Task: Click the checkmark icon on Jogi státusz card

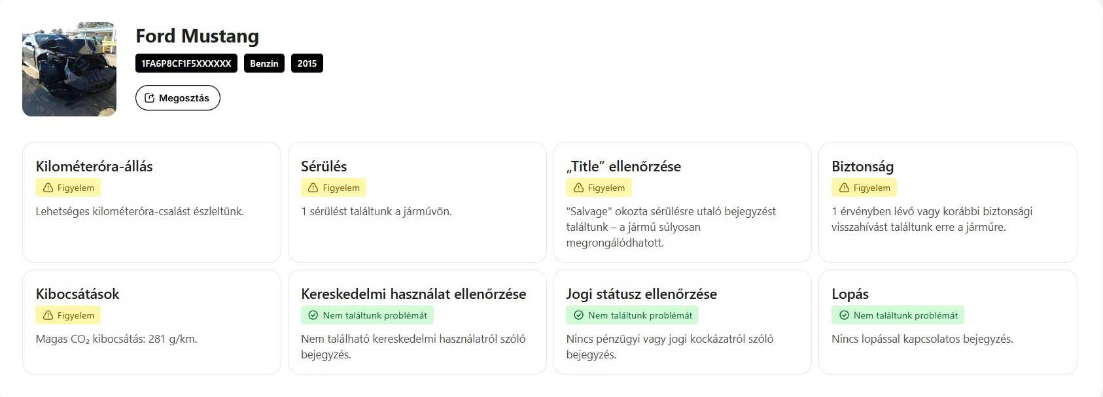Action: pos(578,315)
